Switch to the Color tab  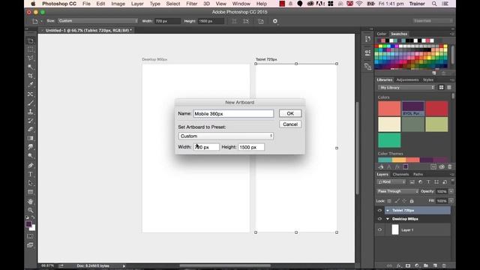[x=382, y=34]
